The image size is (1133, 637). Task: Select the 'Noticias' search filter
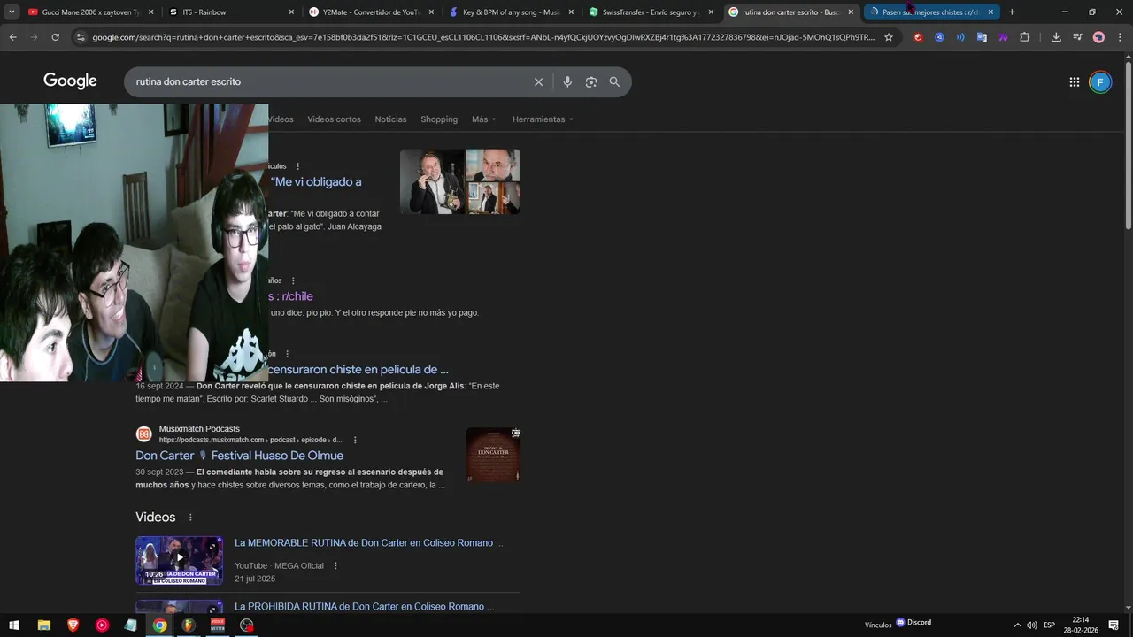coord(390,119)
